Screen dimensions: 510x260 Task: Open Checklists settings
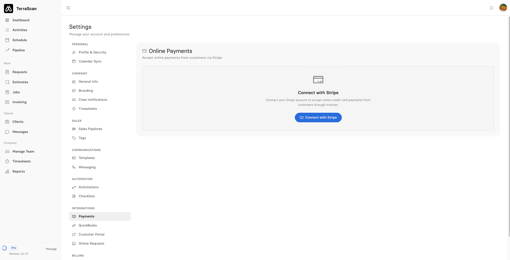click(100, 196)
